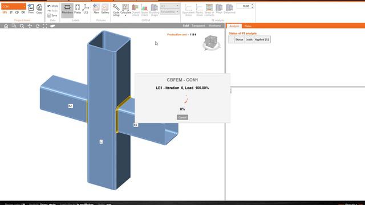The height and width of the screenshot is (205, 365).
Task: Click the Loads column header
Action: [x=249, y=40]
